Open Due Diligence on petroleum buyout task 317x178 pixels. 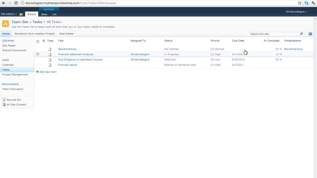80,59
